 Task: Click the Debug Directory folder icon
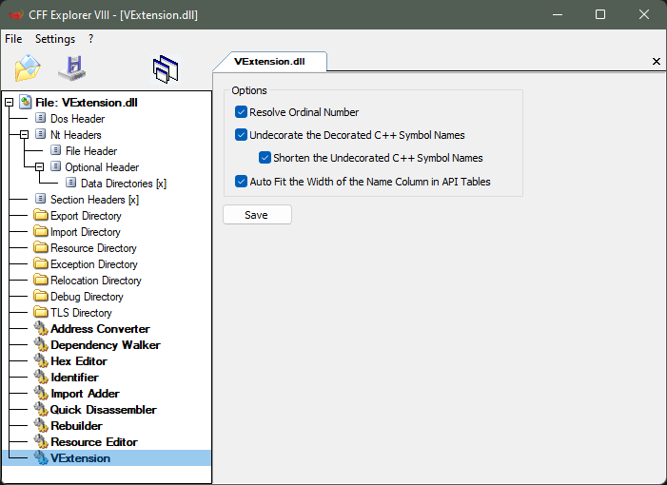click(41, 296)
